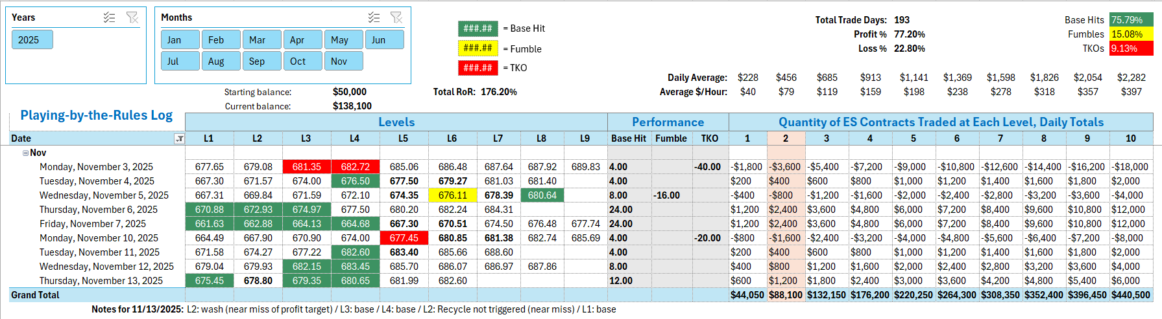
Task: Click the red TKO legend swatch
Action: tap(478, 67)
